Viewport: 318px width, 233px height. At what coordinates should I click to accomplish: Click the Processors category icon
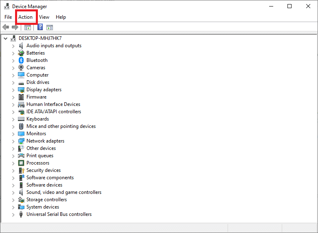[x=21, y=163]
